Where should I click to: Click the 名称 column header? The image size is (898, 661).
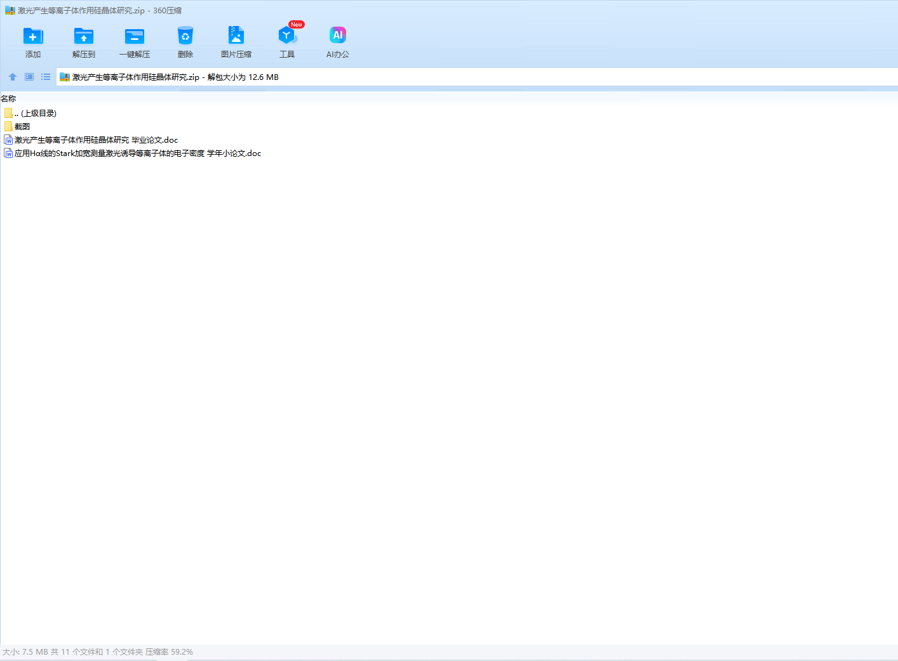(x=8, y=98)
